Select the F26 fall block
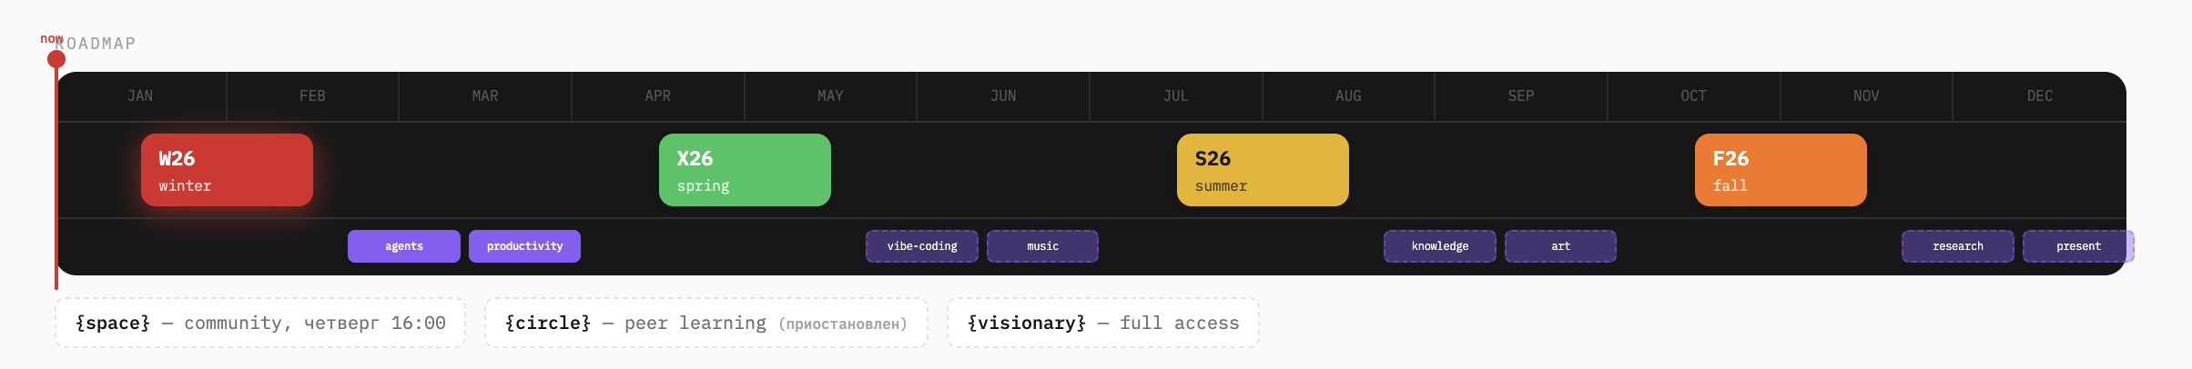2192x369 pixels. [1781, 170]
